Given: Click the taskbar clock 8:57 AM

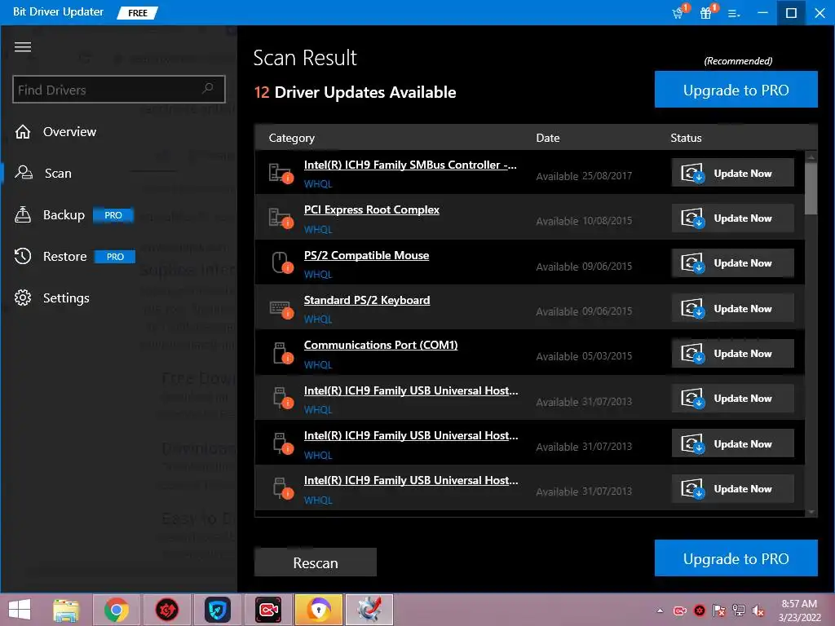Looking at the screenshot, I should [x=799, y=604].
